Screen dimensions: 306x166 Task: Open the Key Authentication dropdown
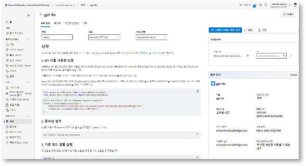[152, 37]
